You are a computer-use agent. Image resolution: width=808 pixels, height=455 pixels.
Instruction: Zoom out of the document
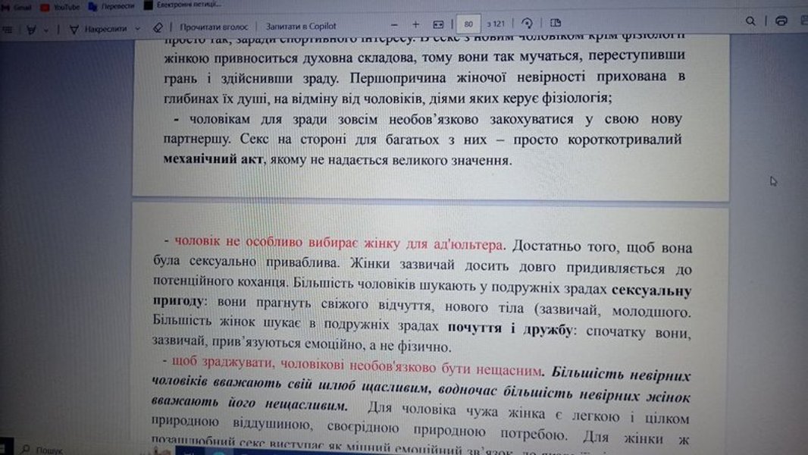[x=393, y=24]
